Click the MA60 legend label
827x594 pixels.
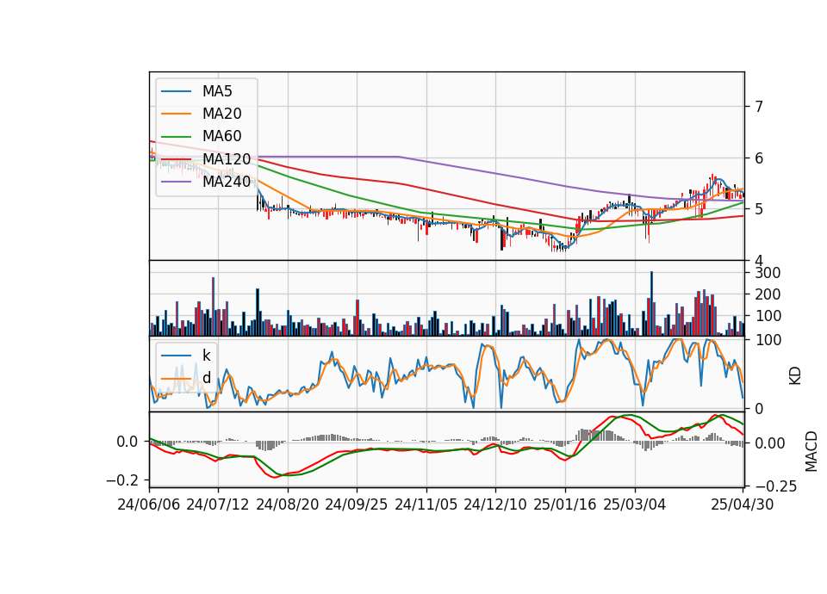tap(221, 137)
